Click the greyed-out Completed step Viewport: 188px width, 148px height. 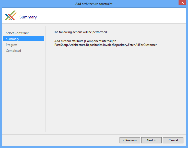point(13,51)
